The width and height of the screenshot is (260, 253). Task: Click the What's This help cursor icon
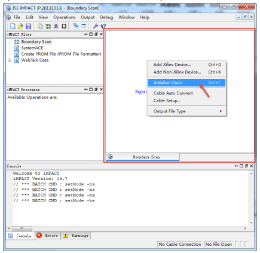click(x=103, y=26)
